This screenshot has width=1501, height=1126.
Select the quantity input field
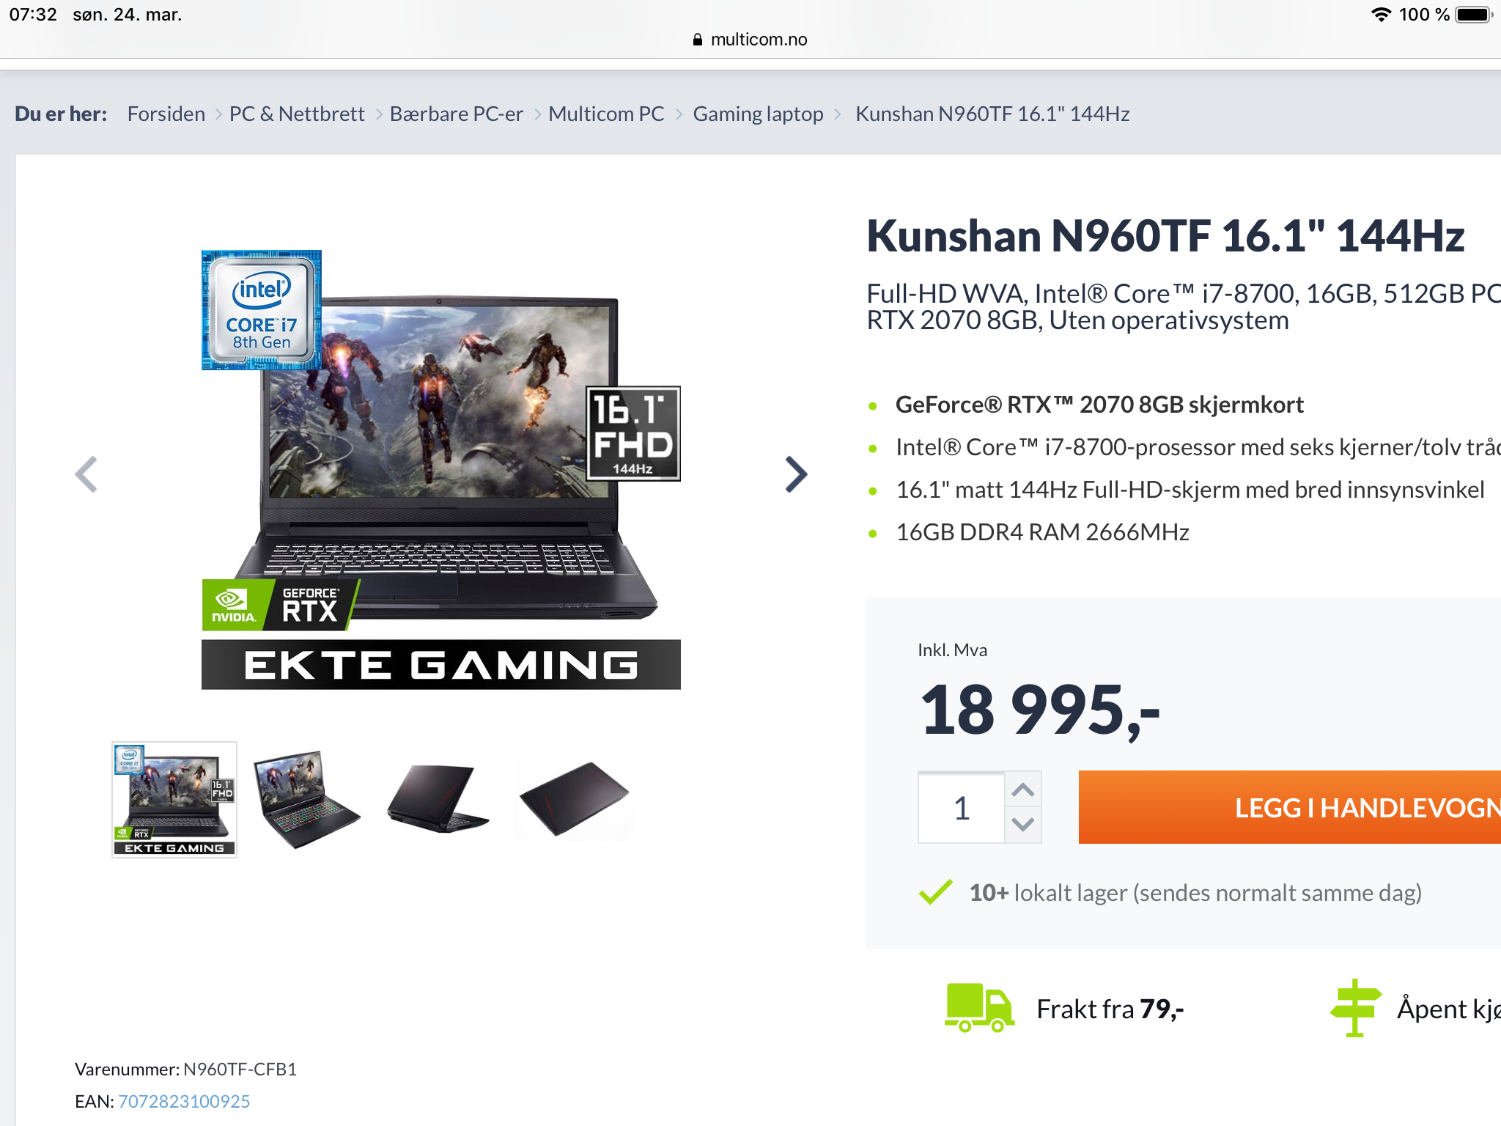pyautogui.click(x=962, y=807)
